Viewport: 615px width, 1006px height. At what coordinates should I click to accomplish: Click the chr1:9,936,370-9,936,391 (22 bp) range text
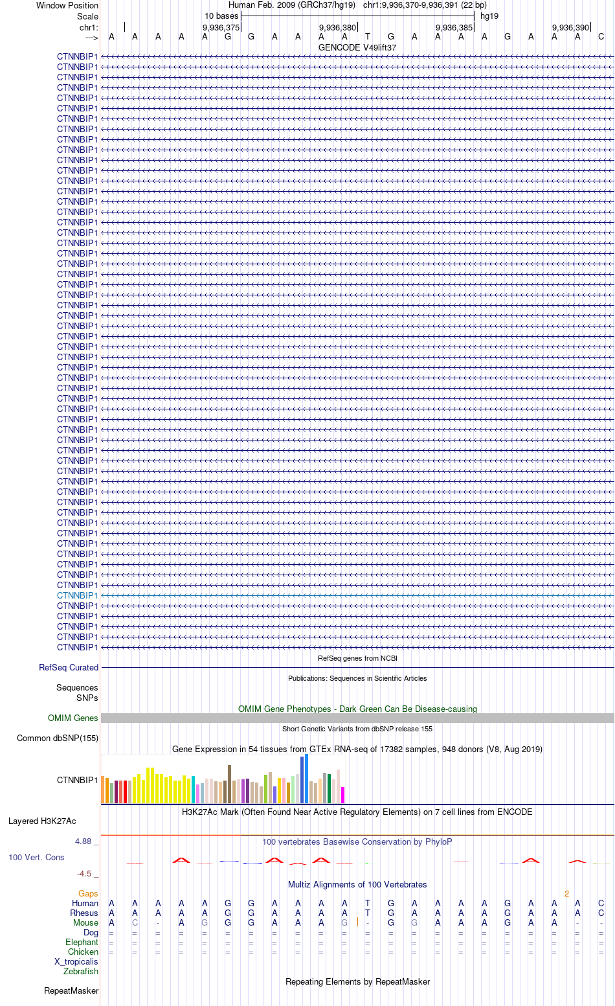tap(425, 5)
